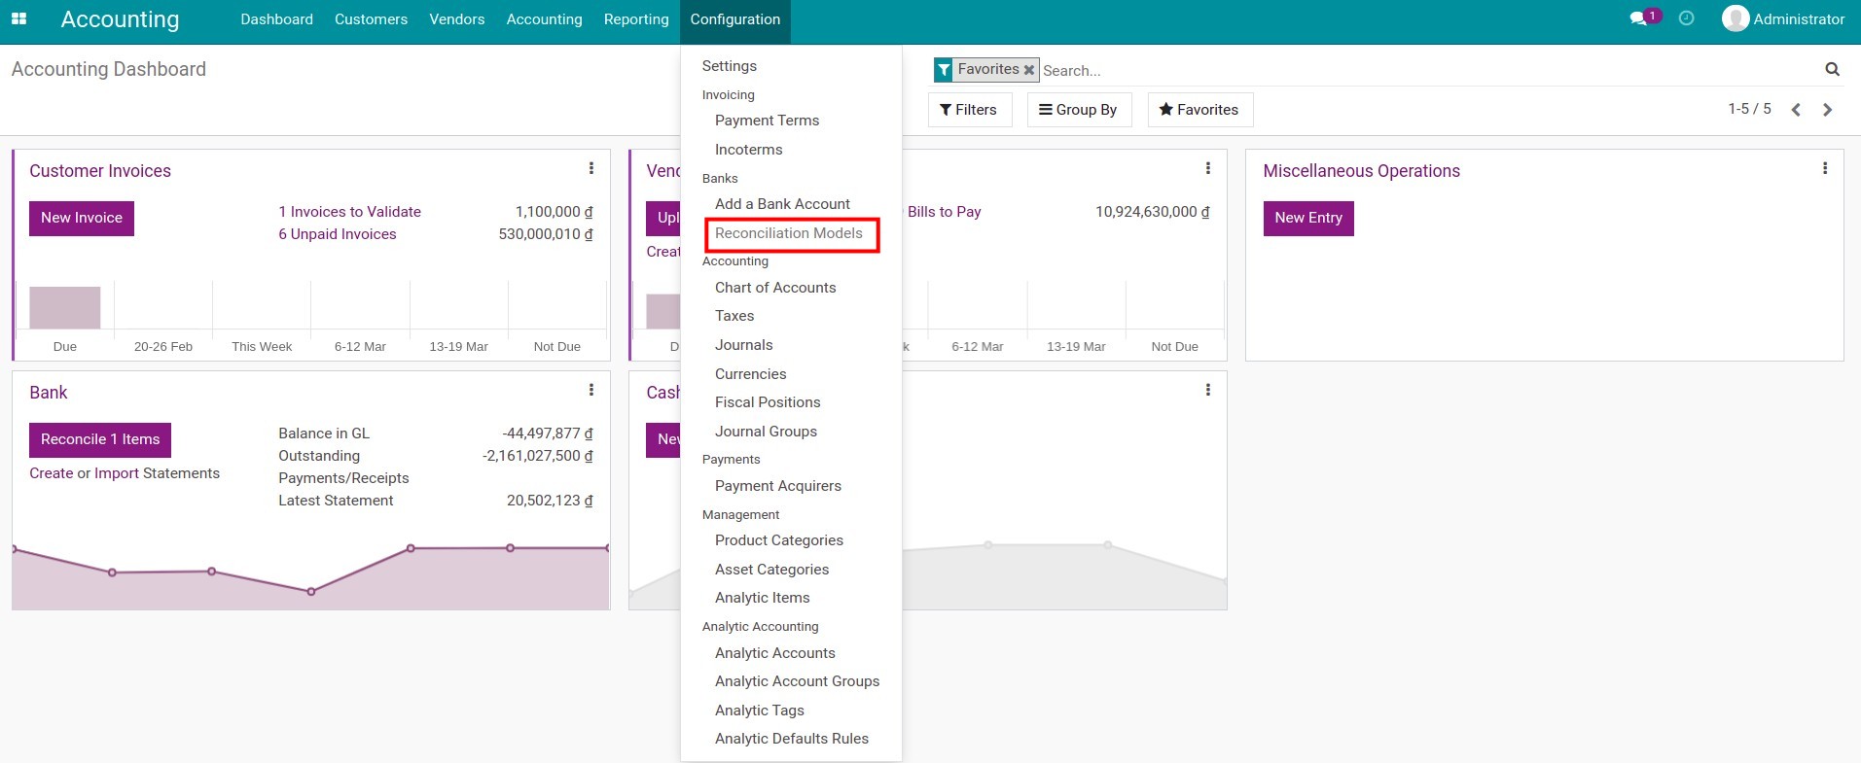The height and width of the screenshot is (763, 1861).
Task: Open the apps grid home menu icon
Action: pos(18,19)
